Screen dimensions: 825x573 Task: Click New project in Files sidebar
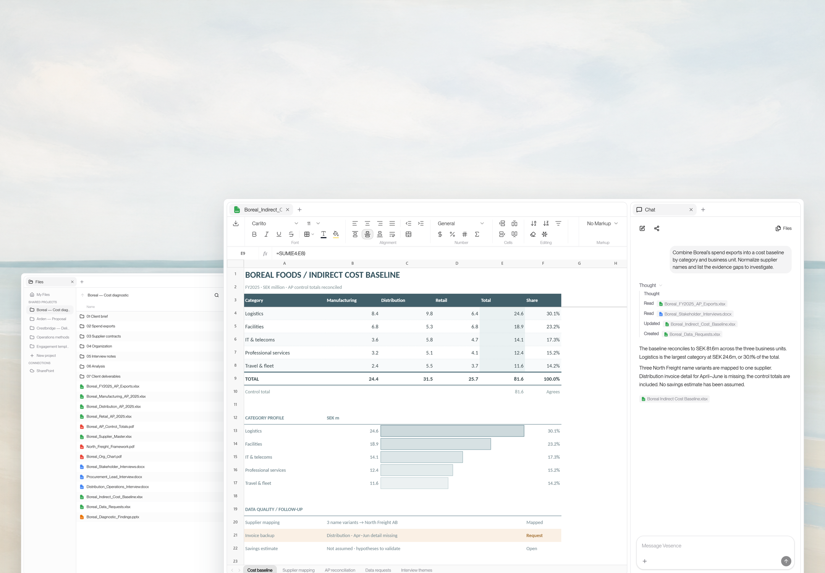[46, 356]
